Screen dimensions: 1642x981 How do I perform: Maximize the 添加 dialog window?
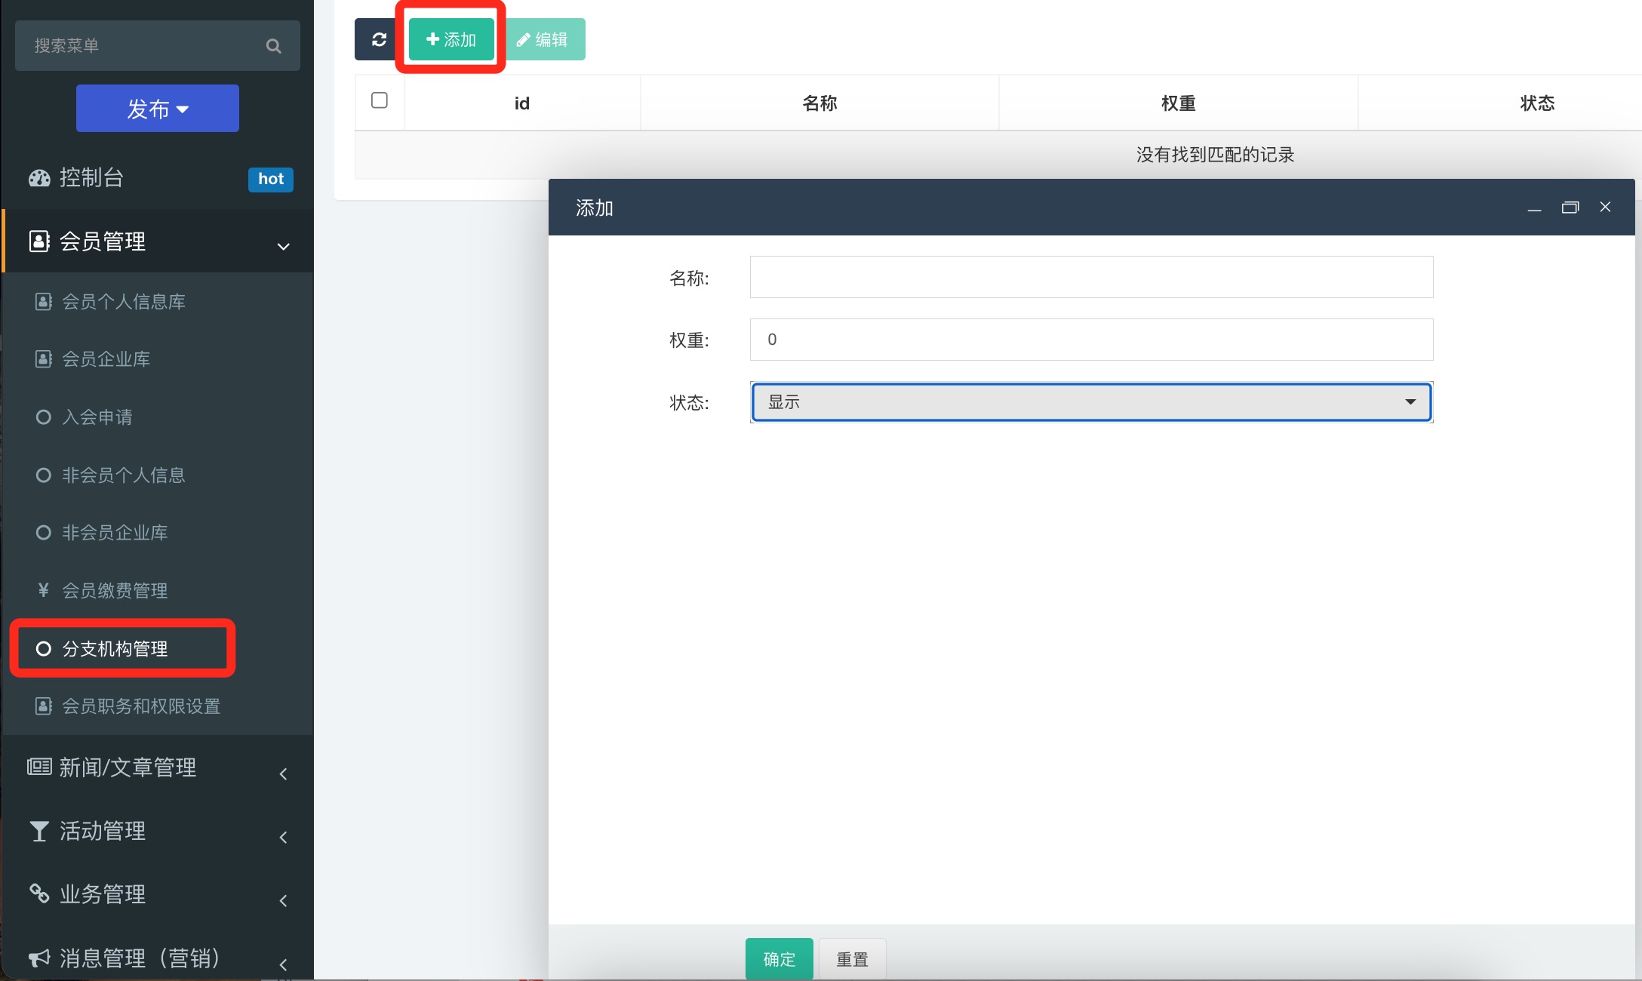[1570, 208]
